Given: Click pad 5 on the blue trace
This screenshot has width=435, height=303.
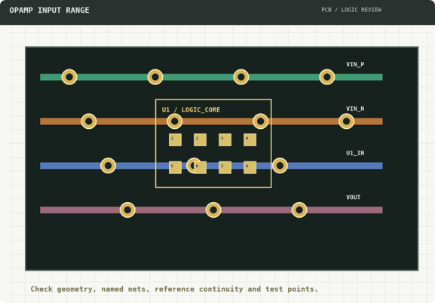Looking at the screenshot, I should click(176, 167).
